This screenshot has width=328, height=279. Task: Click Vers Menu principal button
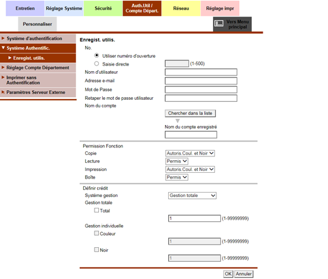[232, 24]
